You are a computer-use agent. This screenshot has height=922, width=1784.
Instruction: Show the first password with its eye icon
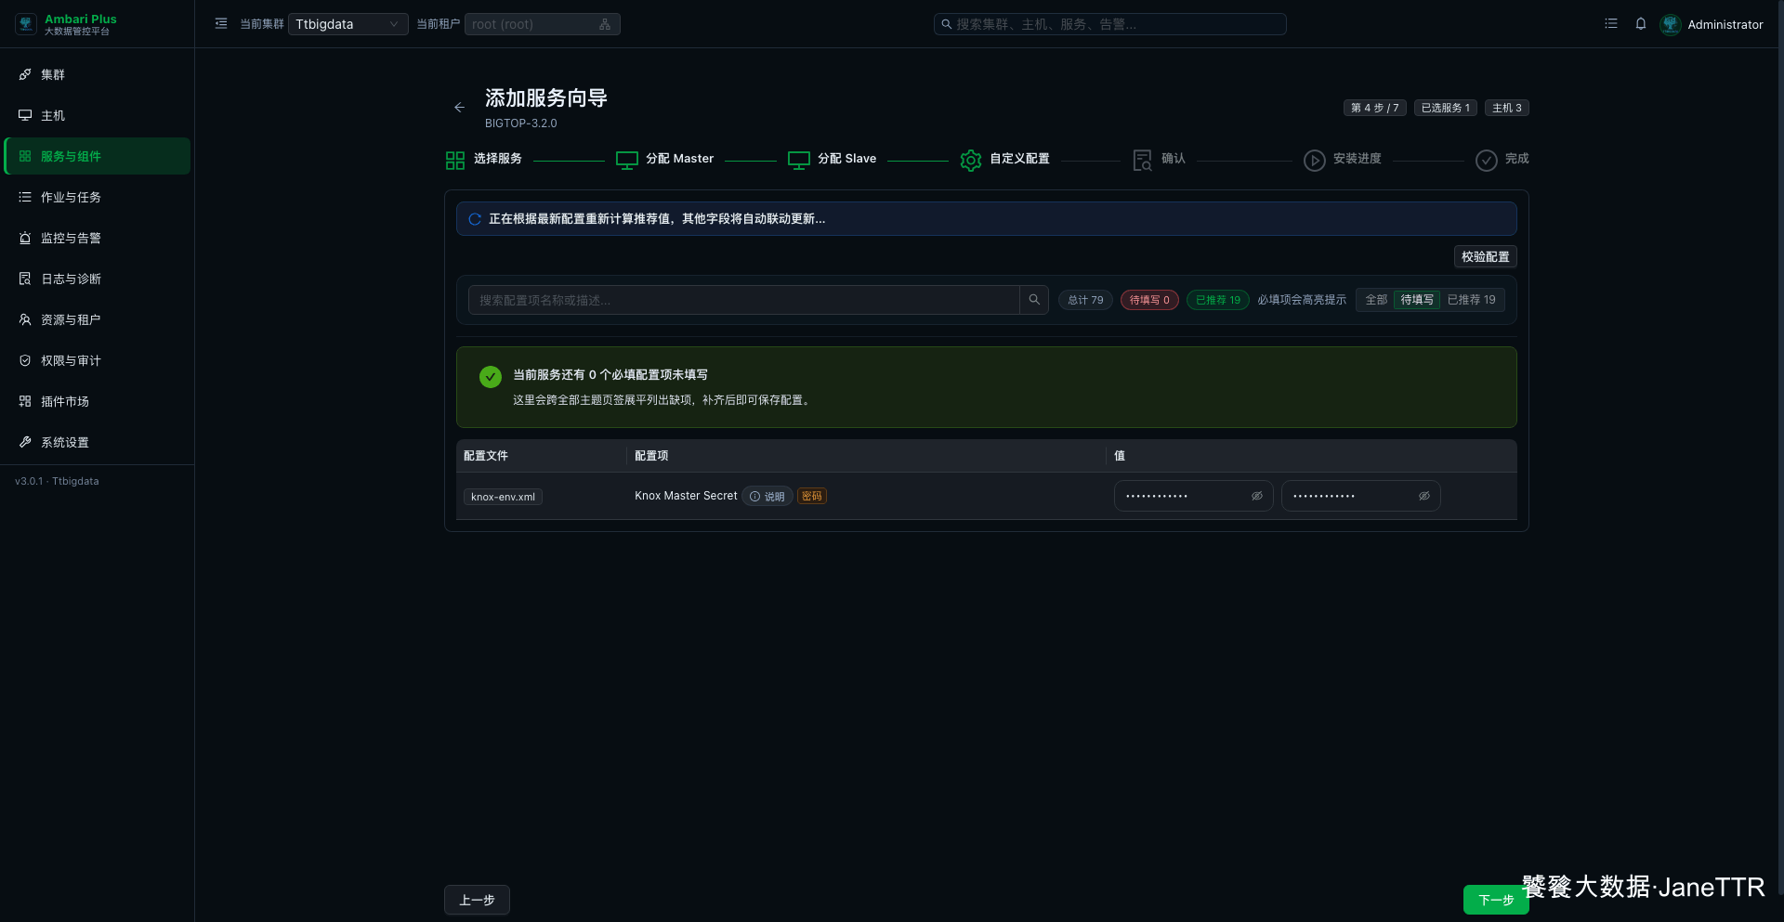coord(1257,496)
